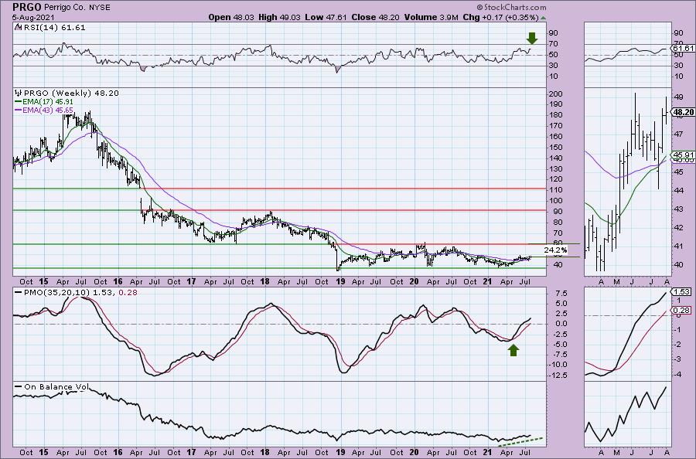Click the 61.61 RSI tag in the zoom panel
This screenshot has width=696, height=459.
[684, 49]
